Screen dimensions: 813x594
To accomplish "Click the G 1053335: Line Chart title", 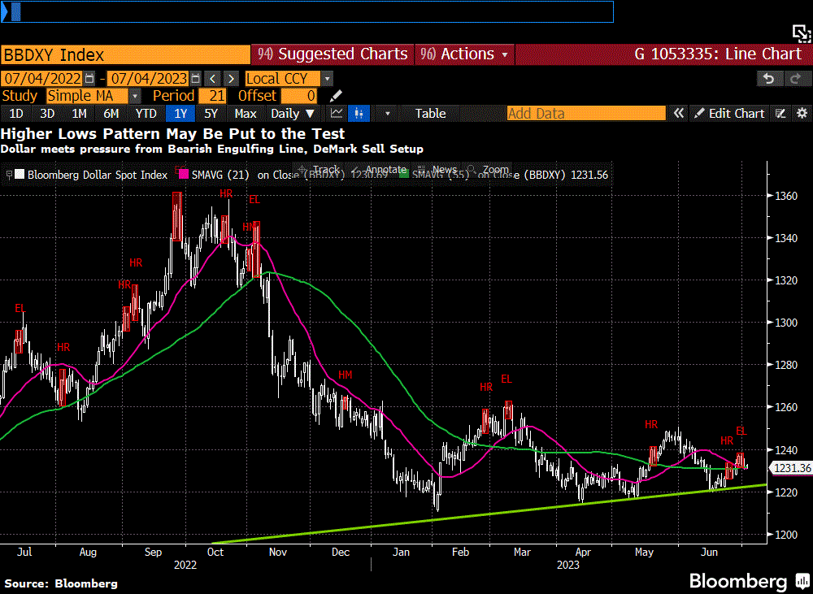I will pyautogui.click(x=718, y=54).
